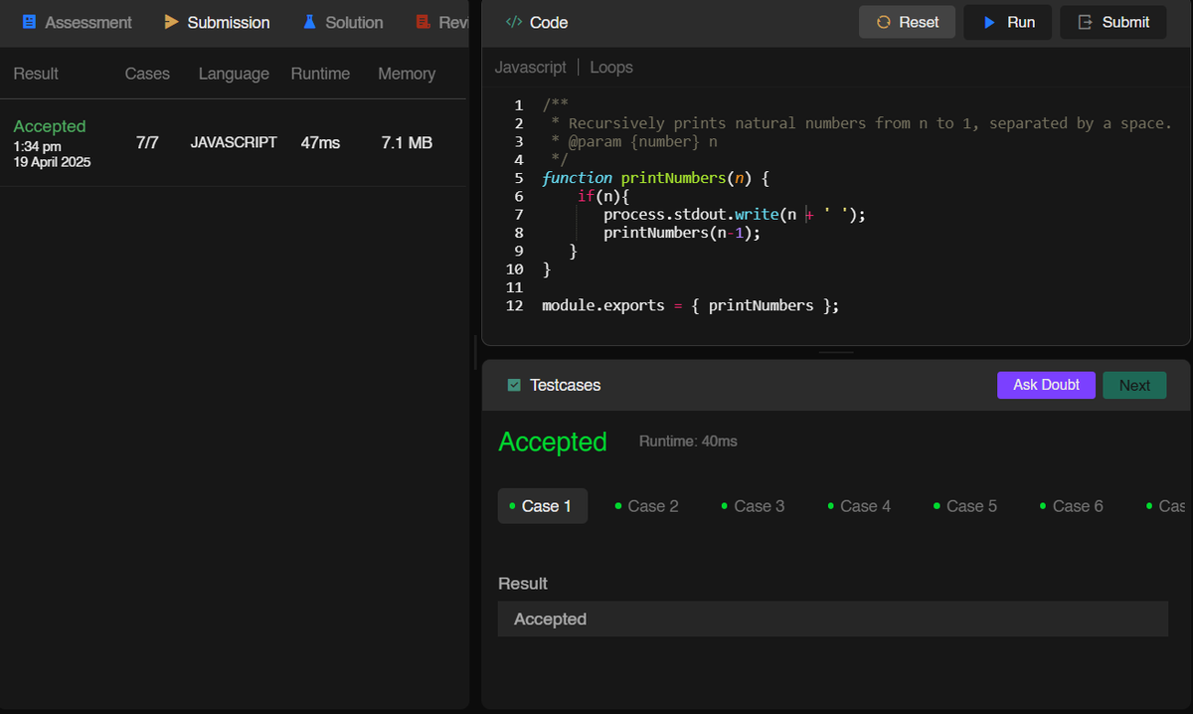This screenshot has height=714, width=1193.
Task: Click the Javascript language label
Action: (531, 68)
